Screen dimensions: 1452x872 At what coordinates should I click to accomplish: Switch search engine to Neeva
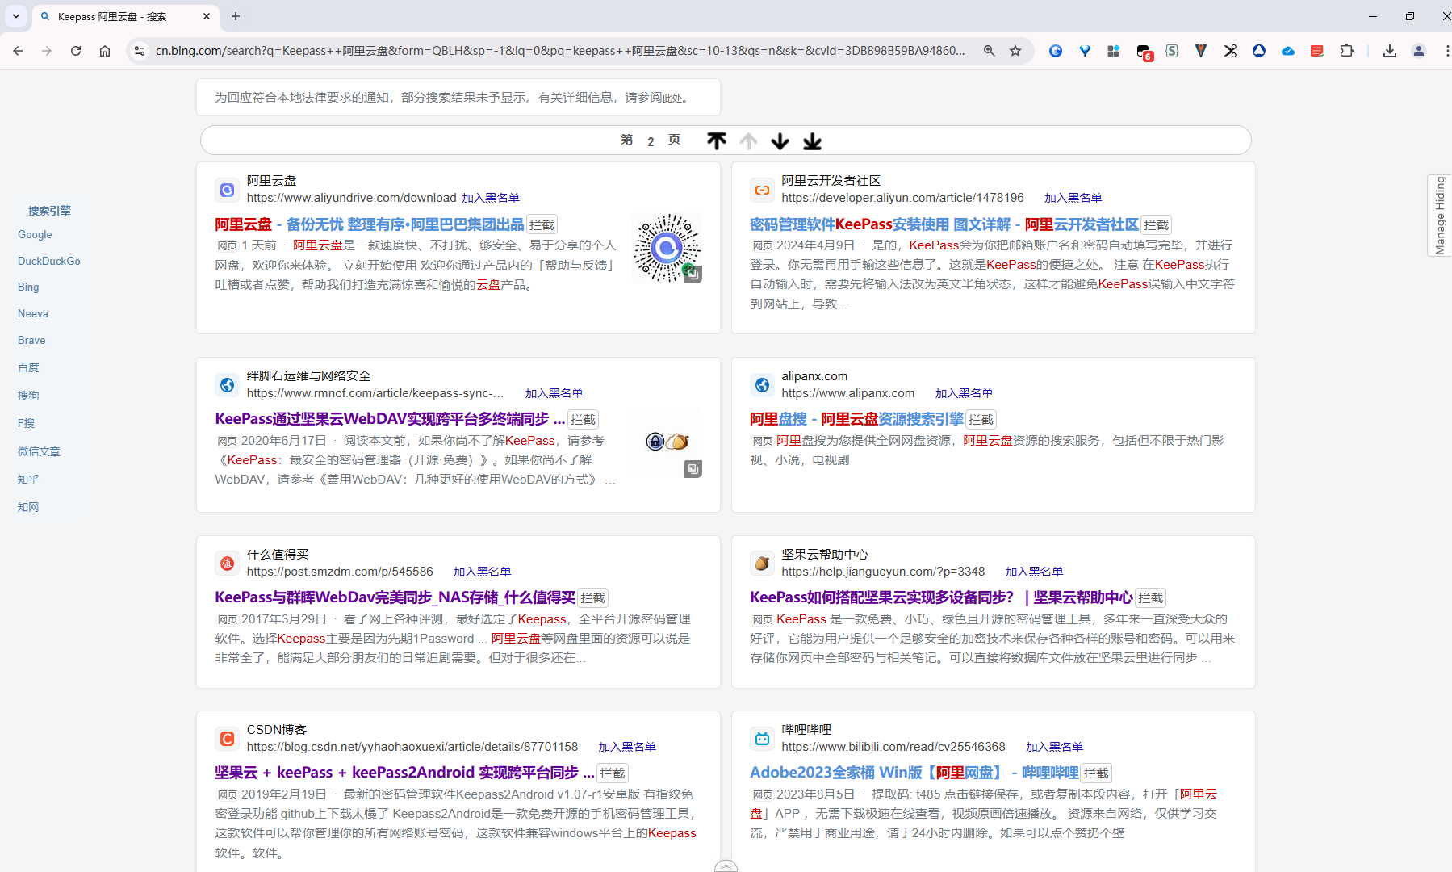pyautogui.click(x=33, y=313)
